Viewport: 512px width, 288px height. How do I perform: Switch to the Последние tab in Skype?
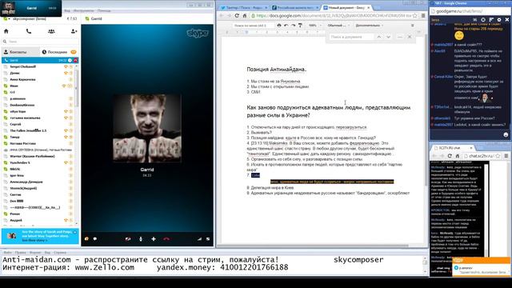(x=58, y=52)
